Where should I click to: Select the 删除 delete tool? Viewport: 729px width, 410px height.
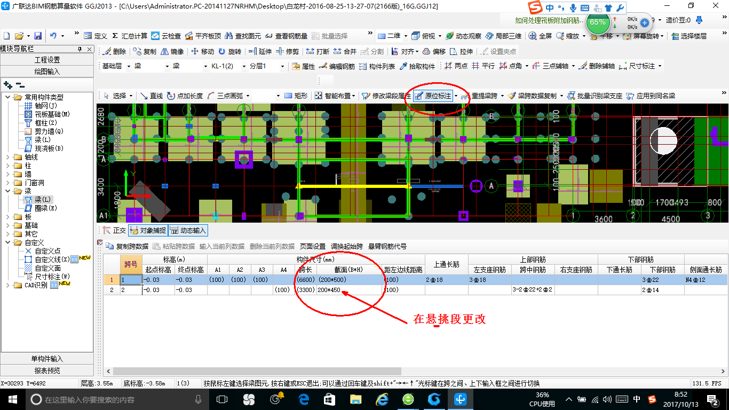click(x=114, y=51)
